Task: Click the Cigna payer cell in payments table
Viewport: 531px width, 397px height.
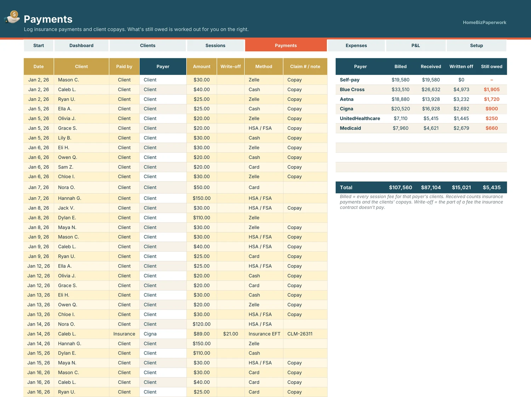Action: [163, 334]
